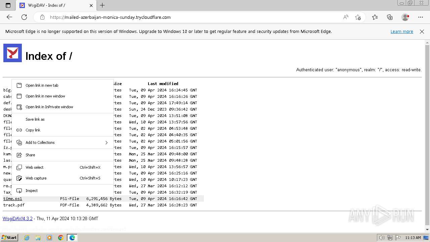The image size is (430, 242).
Task: Close the WsgiDAV browser tab
Action: [91, 5]
